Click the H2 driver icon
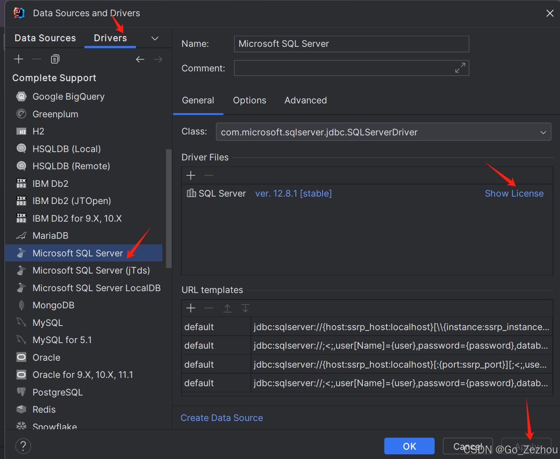This screenshot has height=459, width=560. pyautogui.click(x=21, y=132)
